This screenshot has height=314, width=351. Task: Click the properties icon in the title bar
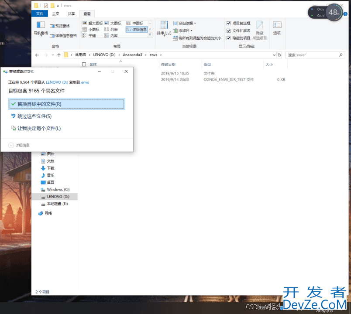pyautogui.click(x=46, y=6)
